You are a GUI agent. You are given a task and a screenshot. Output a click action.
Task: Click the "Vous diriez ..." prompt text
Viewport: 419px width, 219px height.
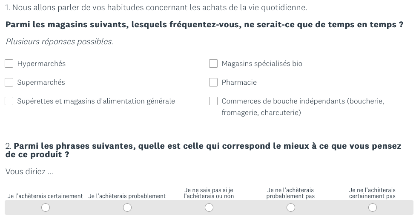29,172
